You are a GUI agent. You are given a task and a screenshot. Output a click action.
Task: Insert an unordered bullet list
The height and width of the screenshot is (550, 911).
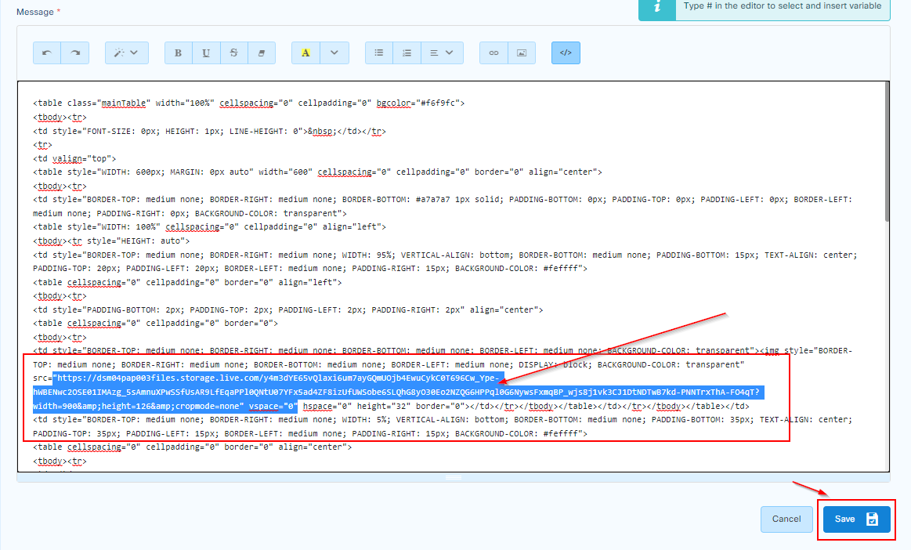coord(379,52)
